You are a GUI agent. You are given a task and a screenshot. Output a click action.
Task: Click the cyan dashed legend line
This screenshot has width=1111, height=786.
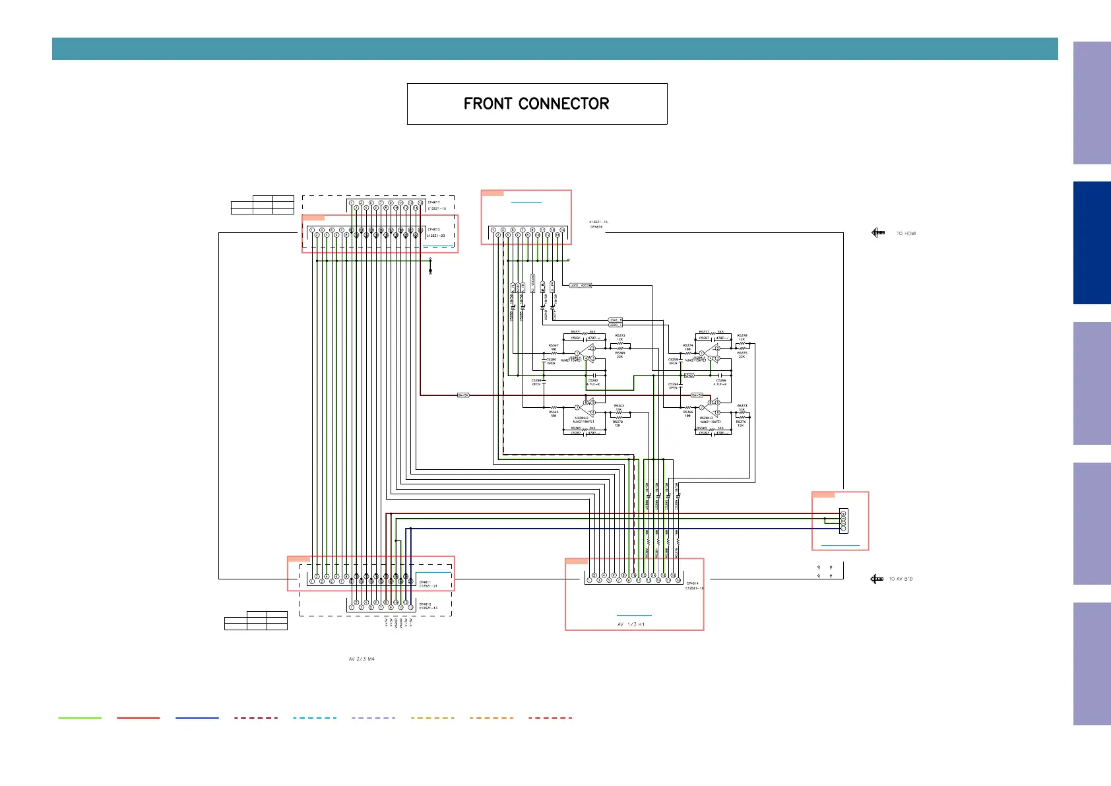(x=315, y=717)
